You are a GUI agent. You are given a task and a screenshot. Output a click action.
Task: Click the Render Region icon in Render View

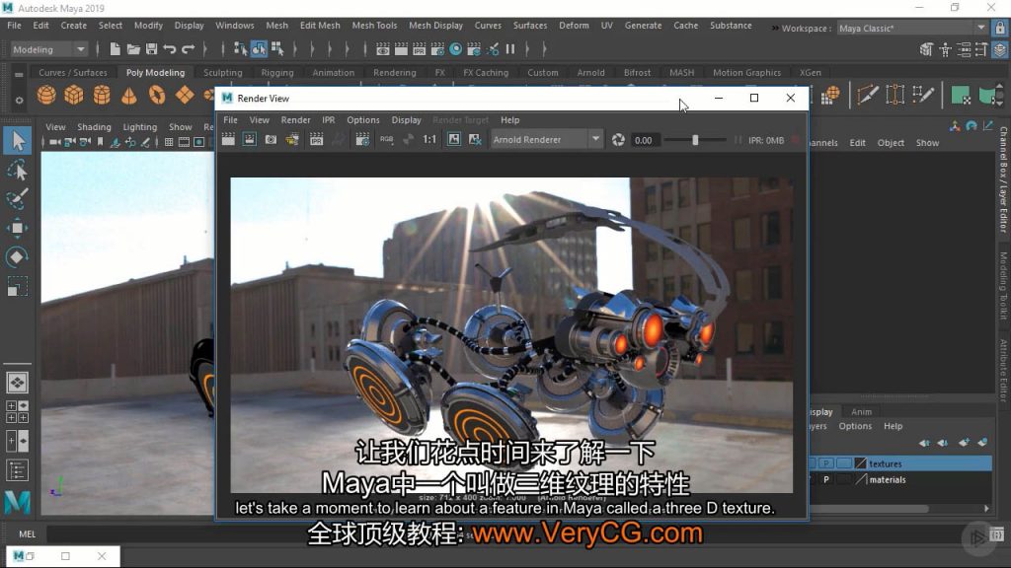pyautogui.click(x=250, y=139)
